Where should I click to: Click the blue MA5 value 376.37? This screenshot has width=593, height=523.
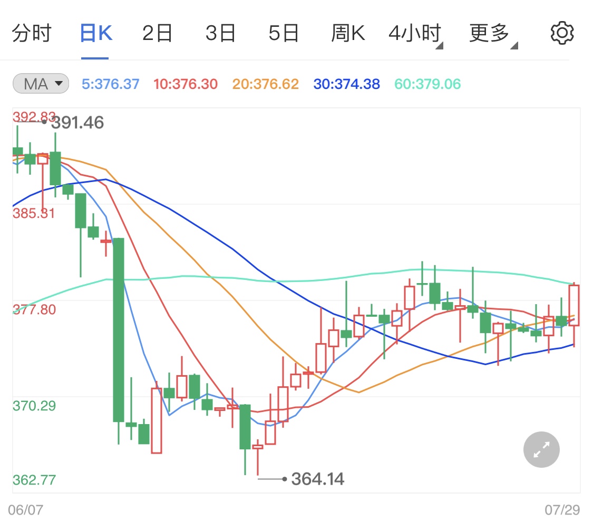pyautogui.click(x=110, y=84)
